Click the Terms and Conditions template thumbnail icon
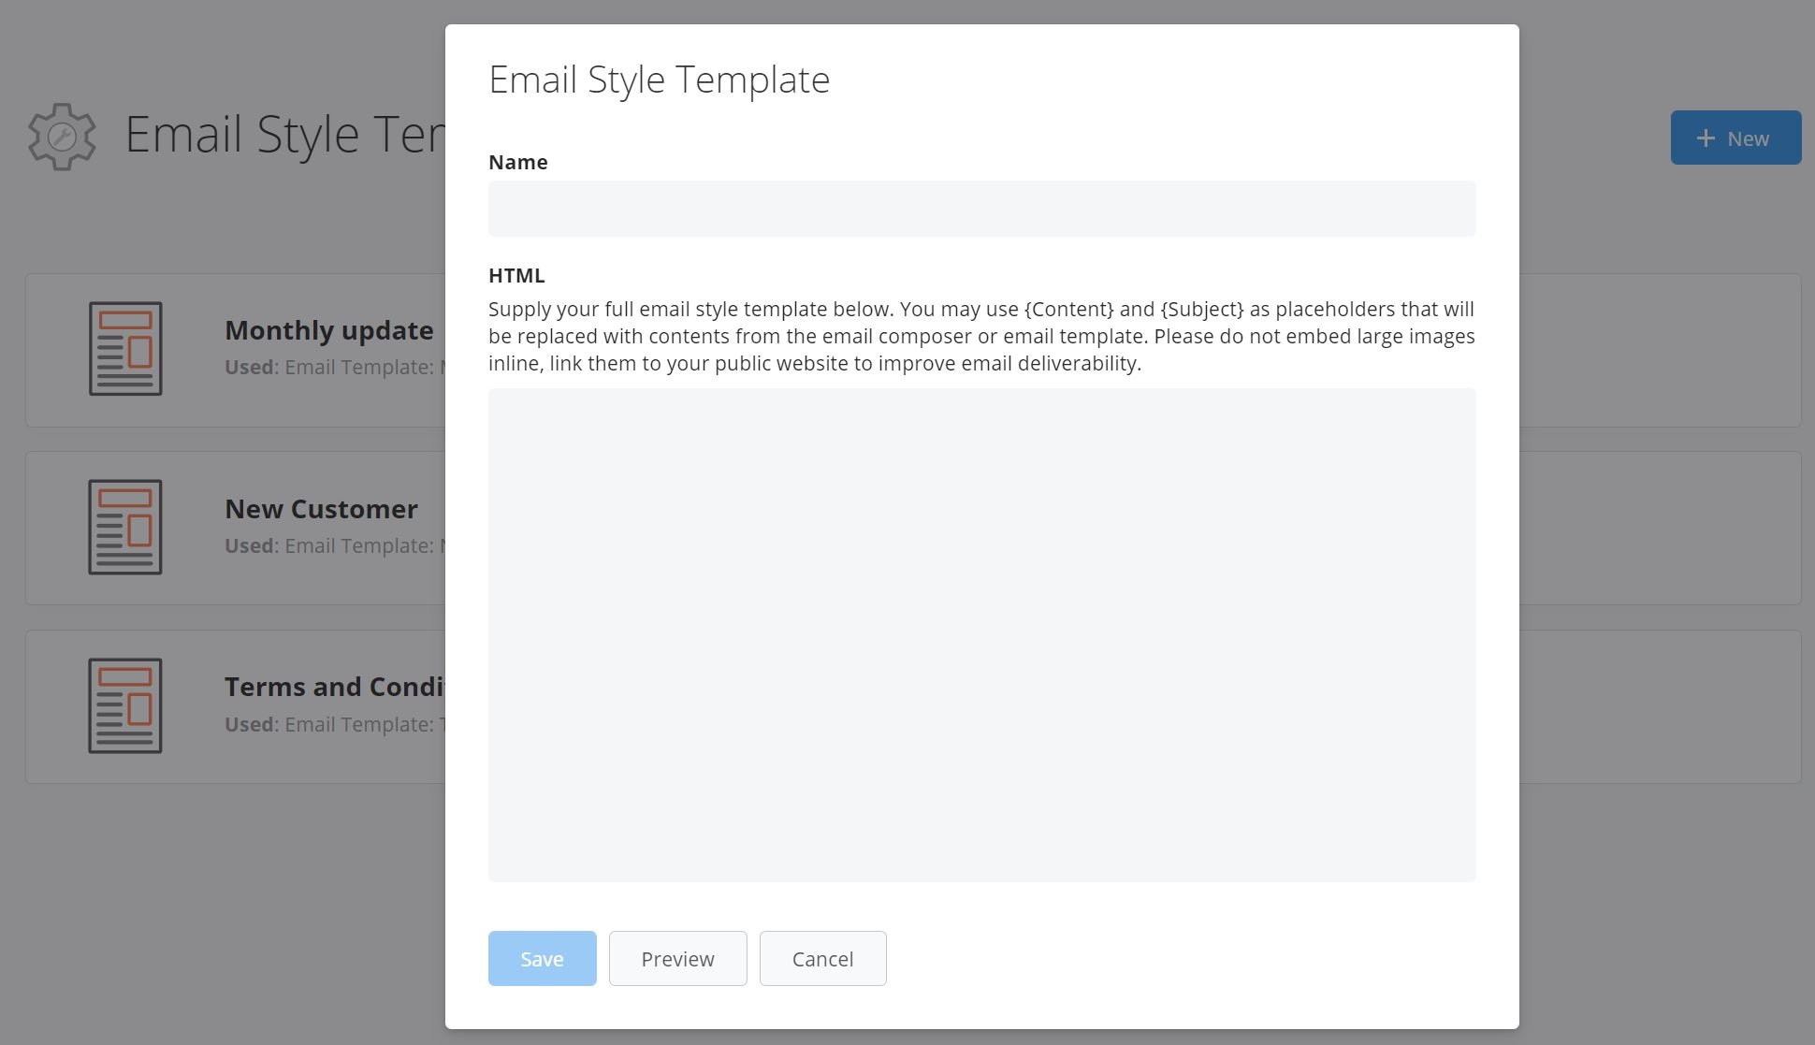Viewport: 1815px width, 1045px height. (124, 705)
